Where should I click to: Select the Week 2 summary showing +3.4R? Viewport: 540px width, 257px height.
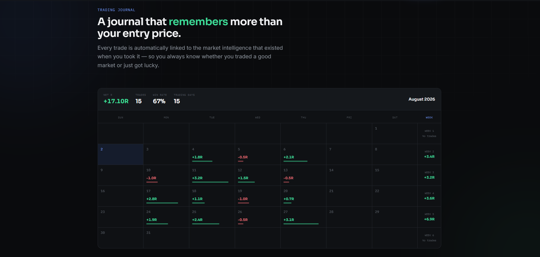pyautogui.click(x=429, y=154)
